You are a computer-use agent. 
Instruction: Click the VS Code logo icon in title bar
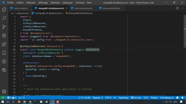click(3, 3)
